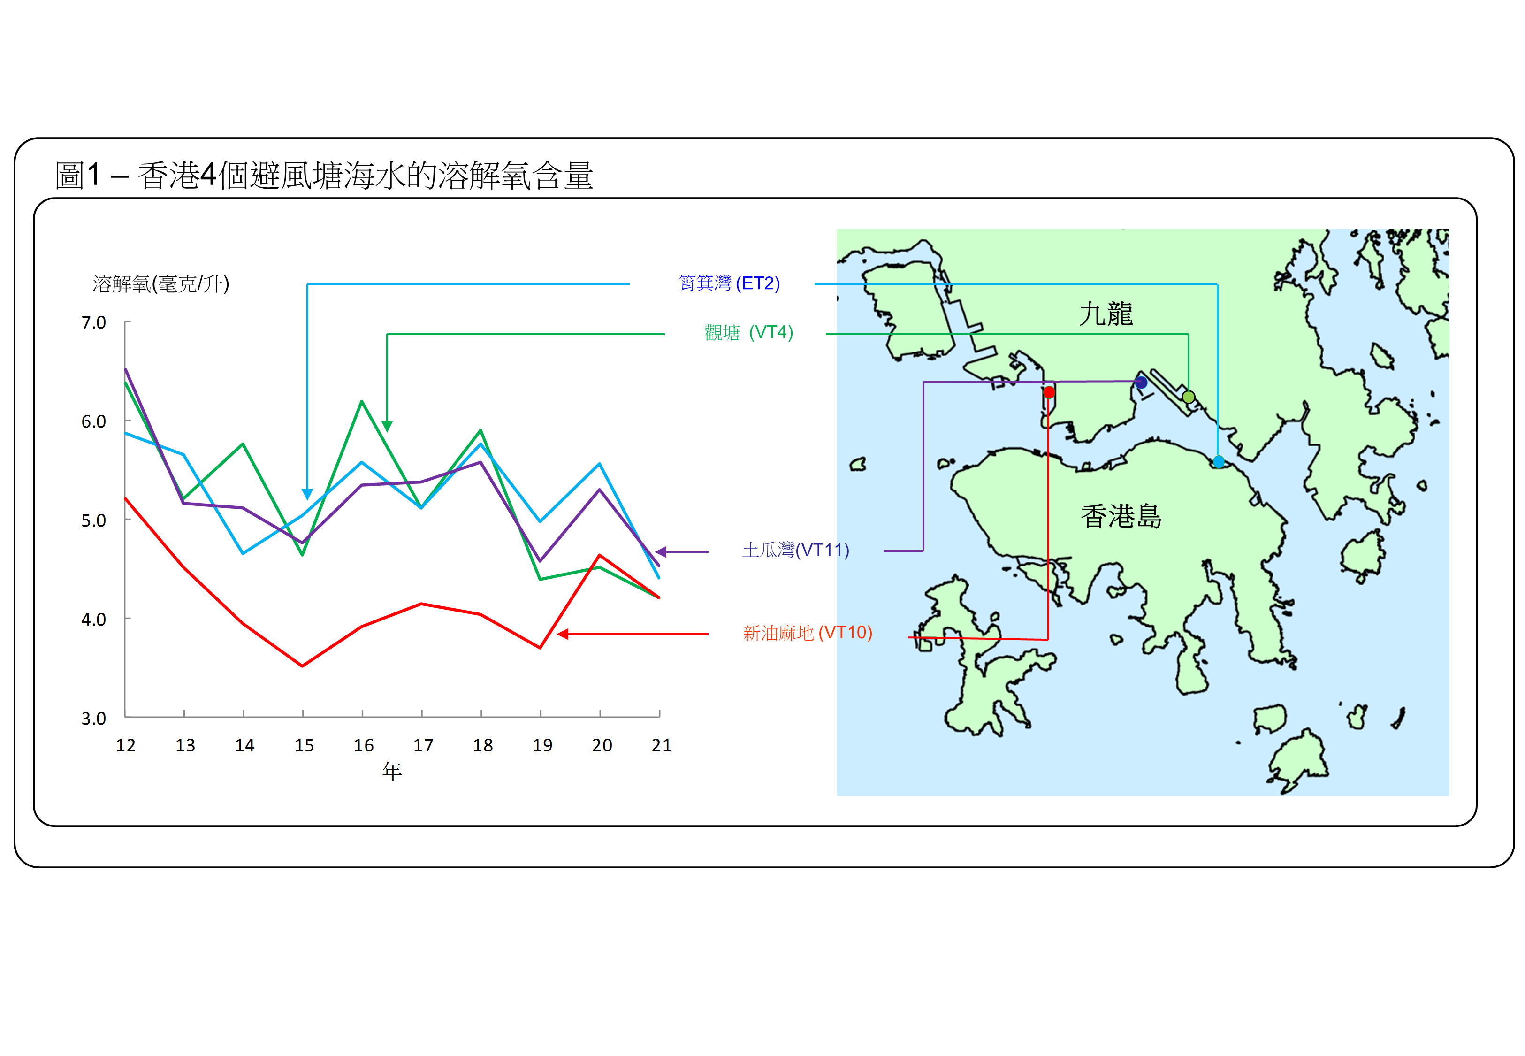1525x1056 pixels.
Task: Click the chart figure title text
Action: point(323,176)
